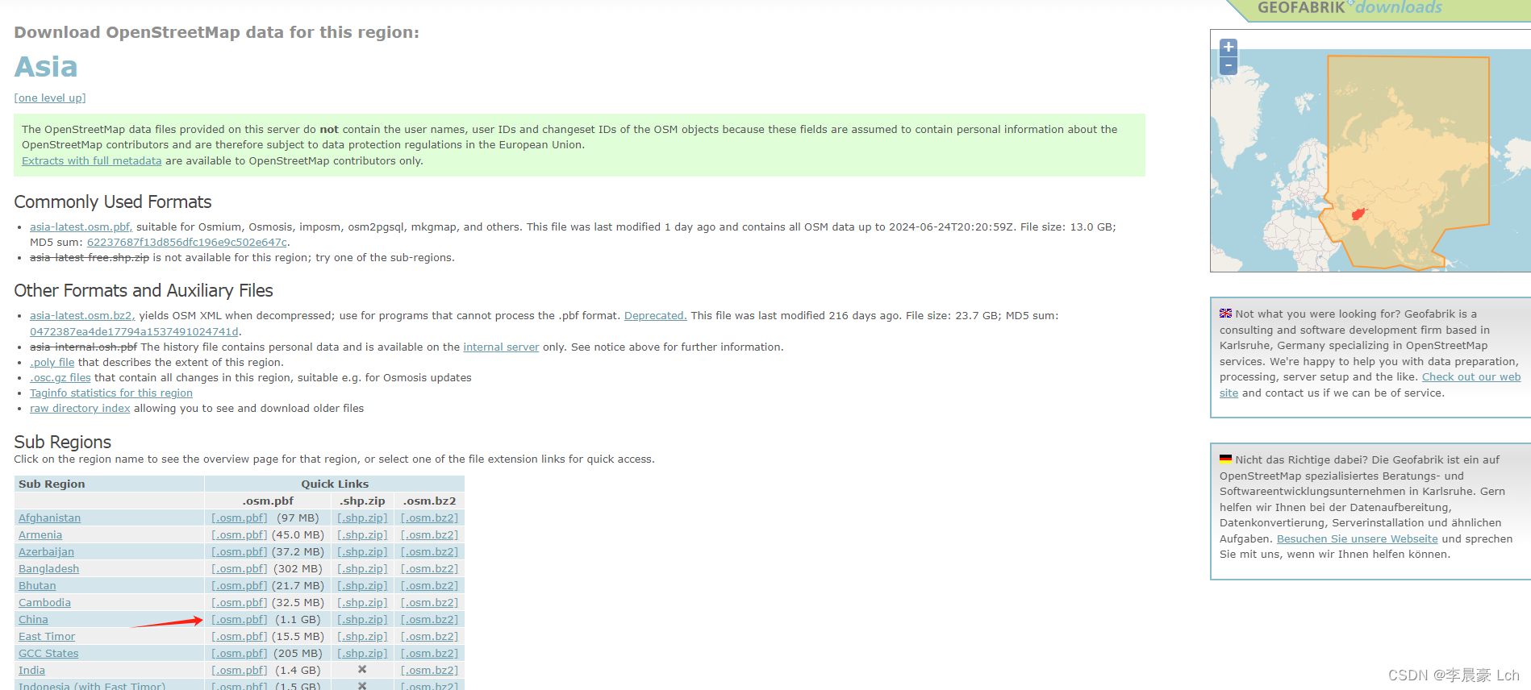Download Afghanistan .shp.zip file
1531x690 pixels.
[362, 517]
